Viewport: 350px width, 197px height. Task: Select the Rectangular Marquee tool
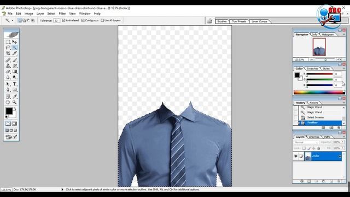(8, 42)
